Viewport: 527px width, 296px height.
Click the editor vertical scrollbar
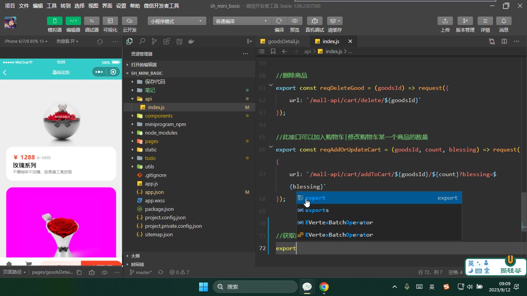(x=524, y=211)
